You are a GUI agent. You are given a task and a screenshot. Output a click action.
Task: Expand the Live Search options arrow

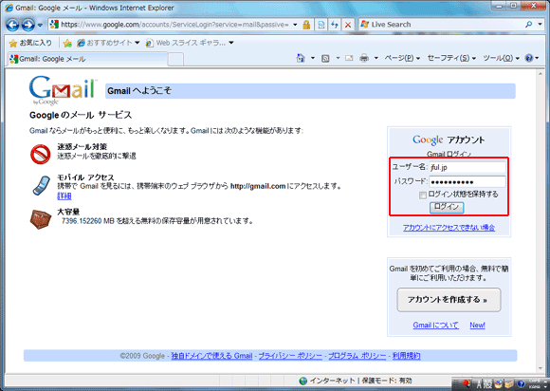(x=541, y=25)
